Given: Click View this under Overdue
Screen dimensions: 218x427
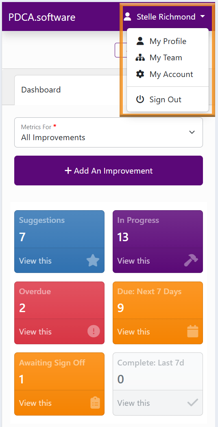Looking at the screenshot, I should point(35,332).
